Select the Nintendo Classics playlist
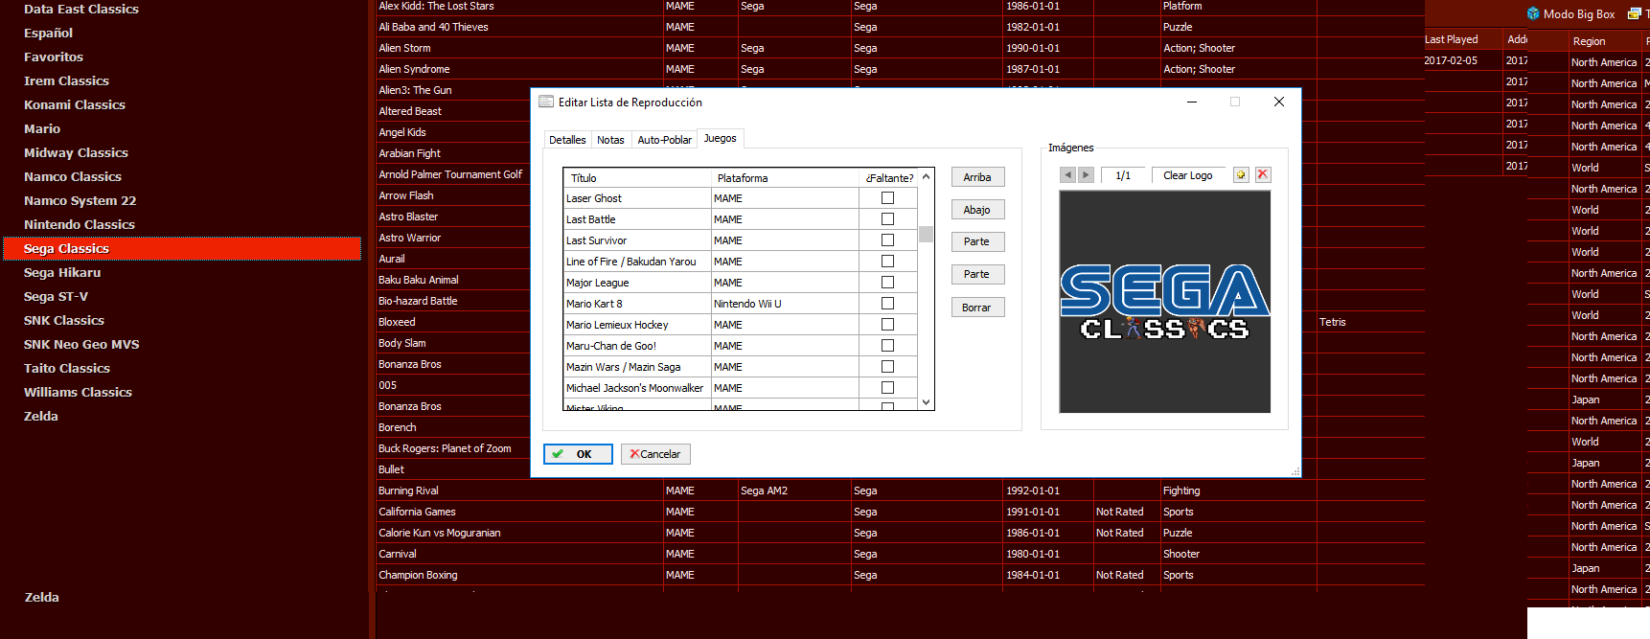1650x639 pixels. 80,225
